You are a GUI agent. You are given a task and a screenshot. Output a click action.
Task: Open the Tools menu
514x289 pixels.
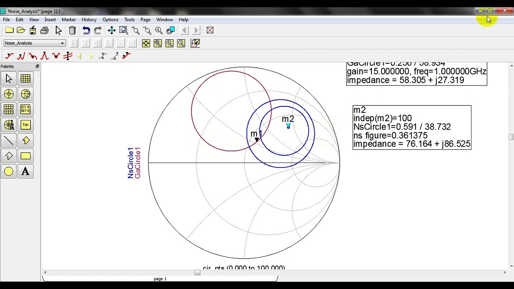[x=129, y=20]
